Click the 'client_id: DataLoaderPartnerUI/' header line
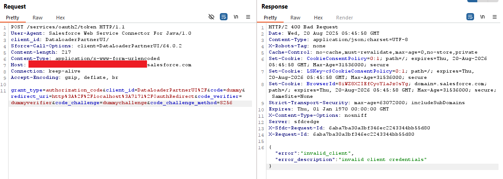The image size is (503, 179). click(60, 40)
